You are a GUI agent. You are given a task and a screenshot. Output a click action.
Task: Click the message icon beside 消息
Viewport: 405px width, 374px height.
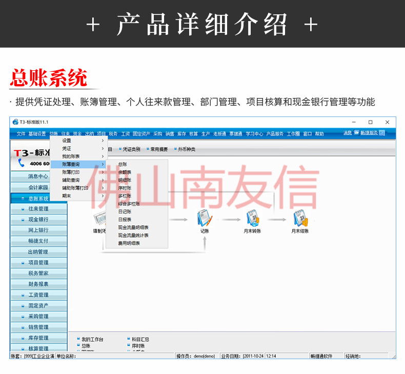(356, 133)
